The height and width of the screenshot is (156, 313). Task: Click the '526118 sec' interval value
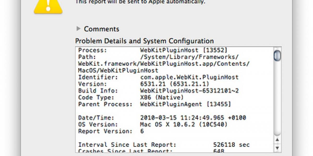click(x=231, y=145)
